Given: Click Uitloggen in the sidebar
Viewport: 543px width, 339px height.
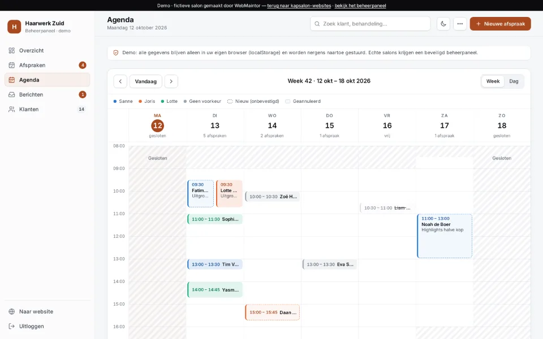Looking at the screenshot, I should (47, 326).
